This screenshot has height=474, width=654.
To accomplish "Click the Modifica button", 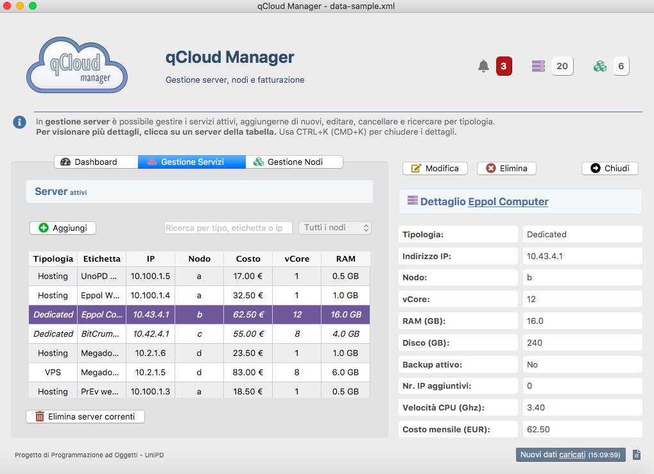I will tap(435, 168).
